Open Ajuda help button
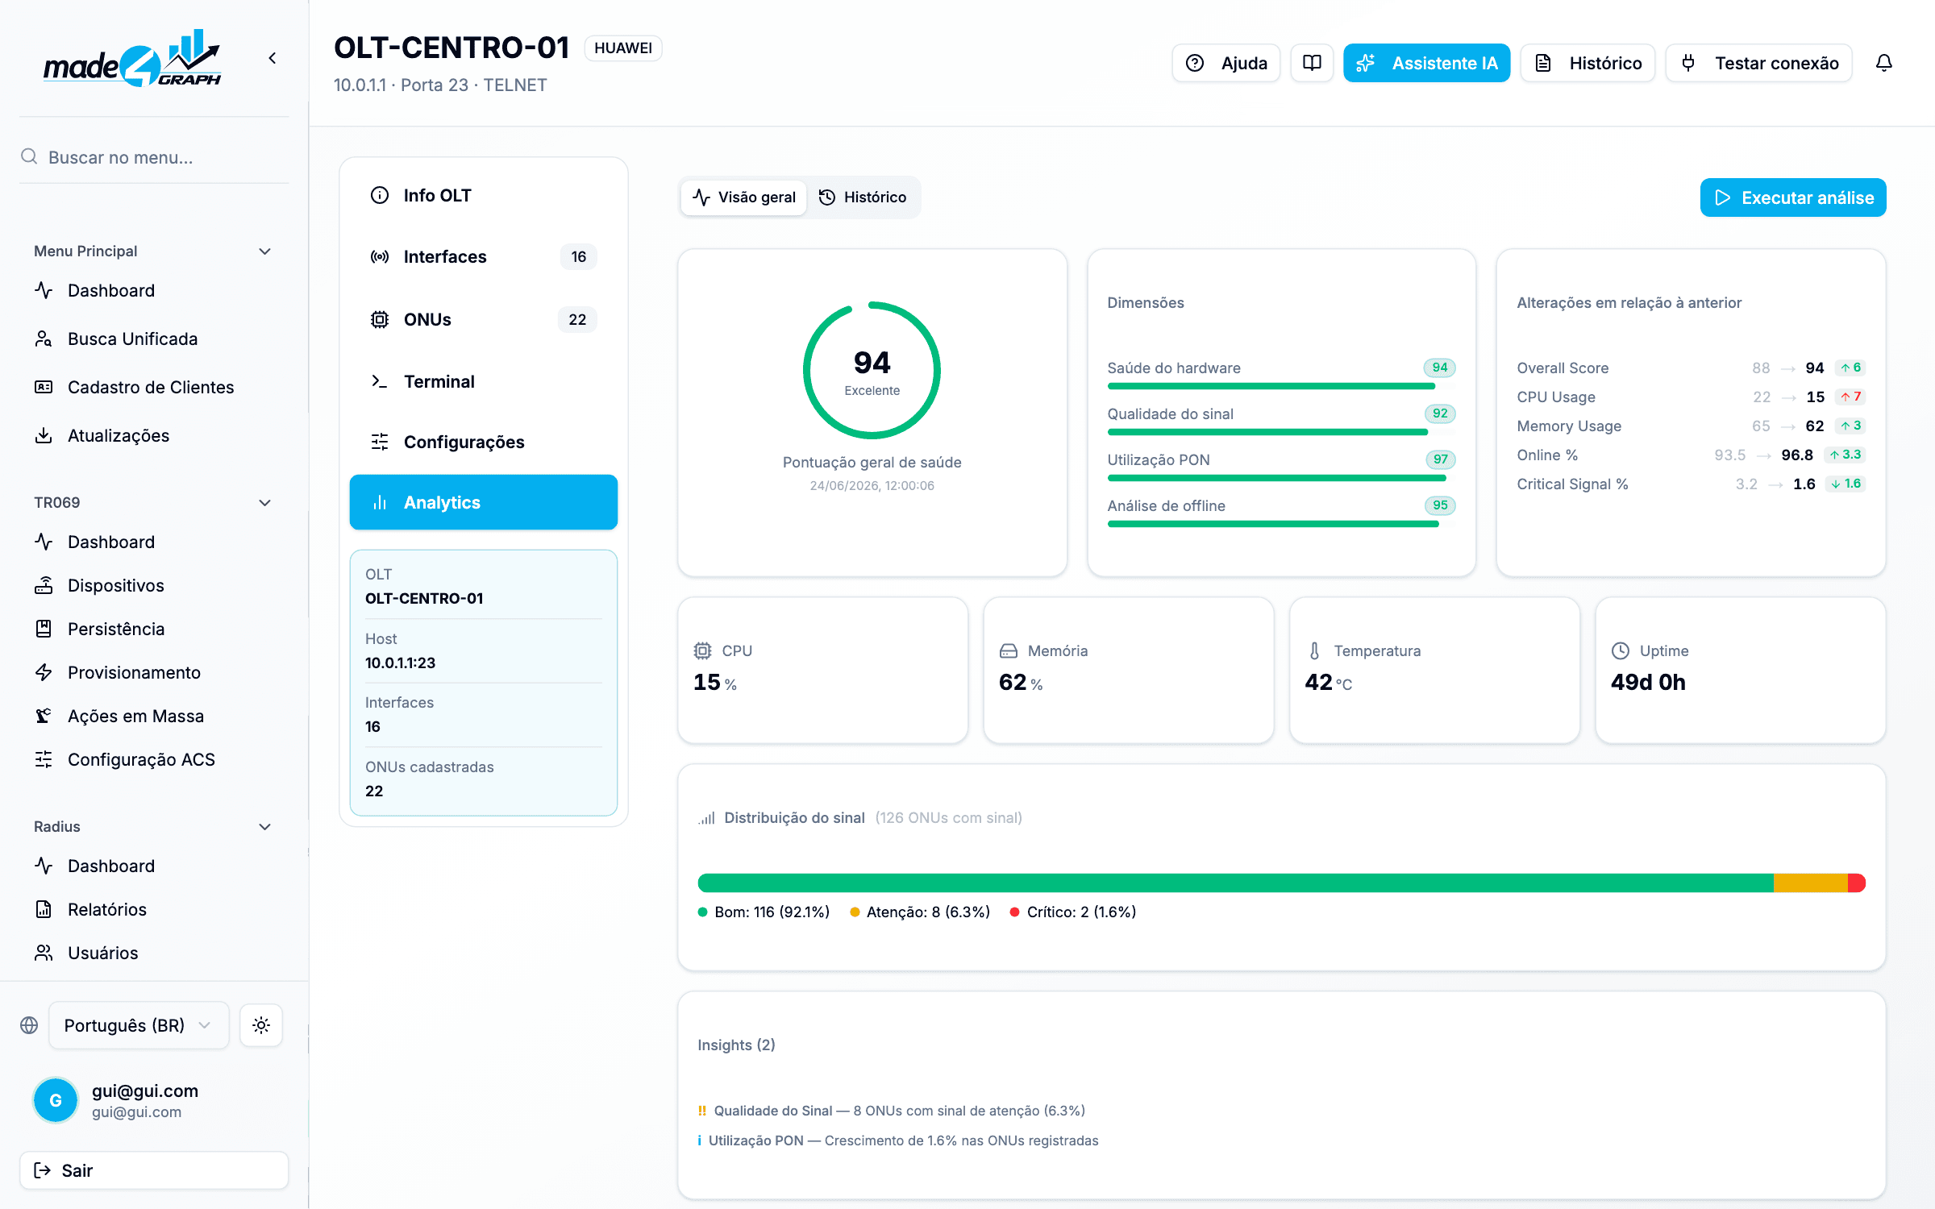Viewport: 1935px width, 1209px height. [1226, 63]
